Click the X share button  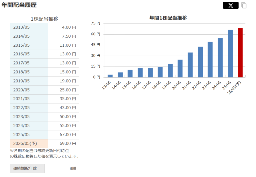[230, 5]
